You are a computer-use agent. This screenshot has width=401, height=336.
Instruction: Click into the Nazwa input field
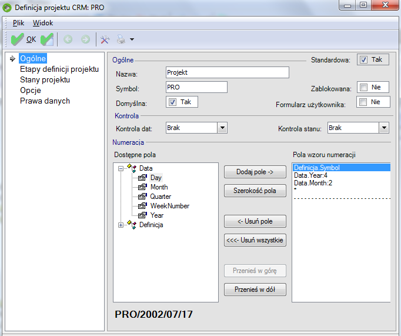point(228,72)
